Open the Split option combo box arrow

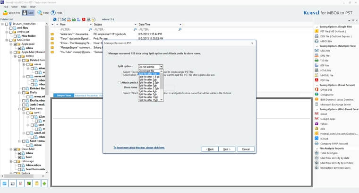pyautogui.click(x=161, y=67)
